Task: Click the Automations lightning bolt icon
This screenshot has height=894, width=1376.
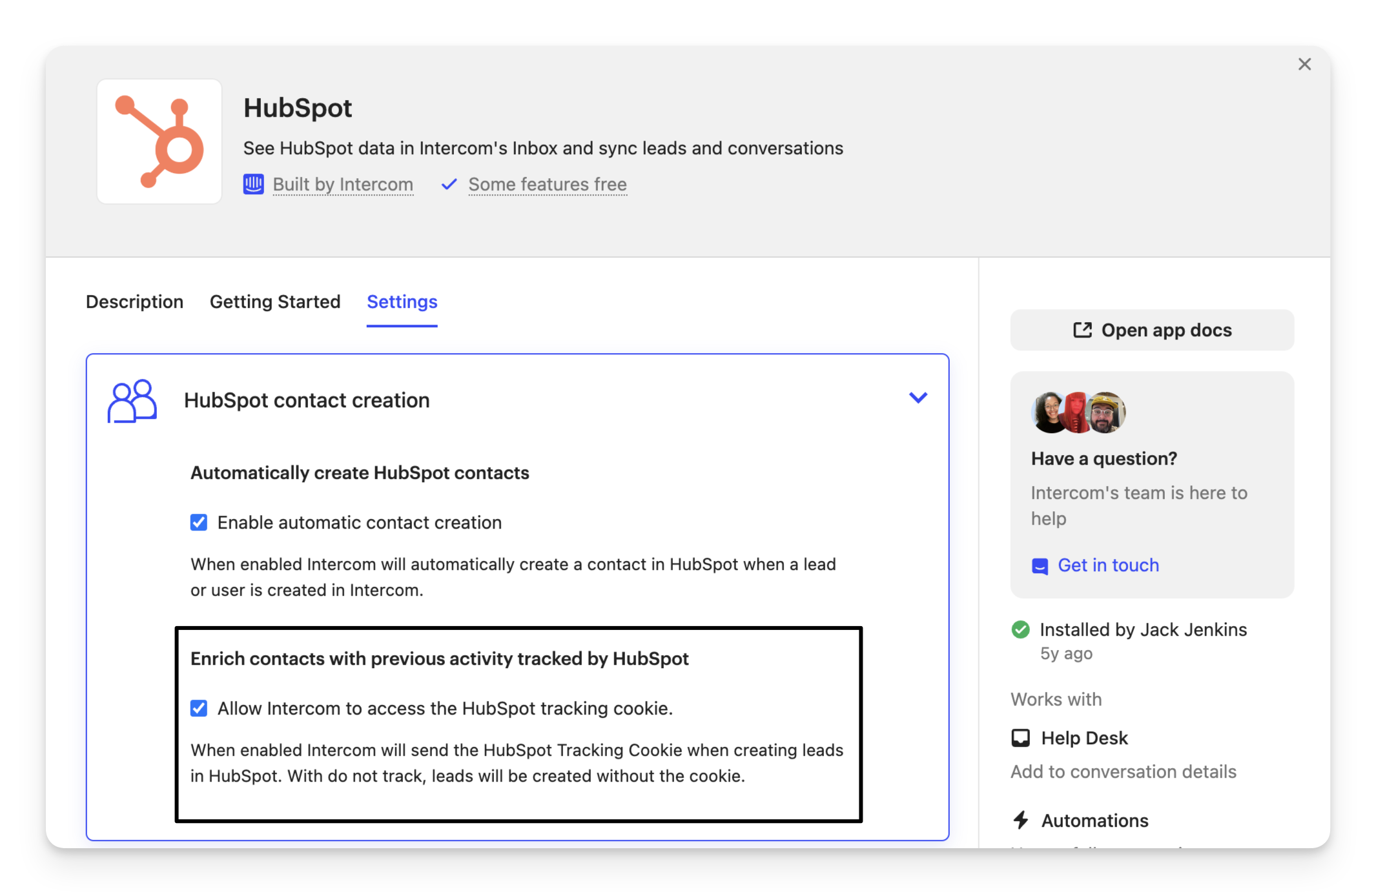Action: click(x=1020, y=820)
